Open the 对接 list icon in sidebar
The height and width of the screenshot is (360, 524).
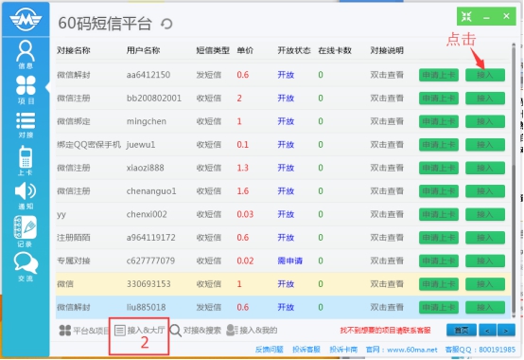[26, 125]
